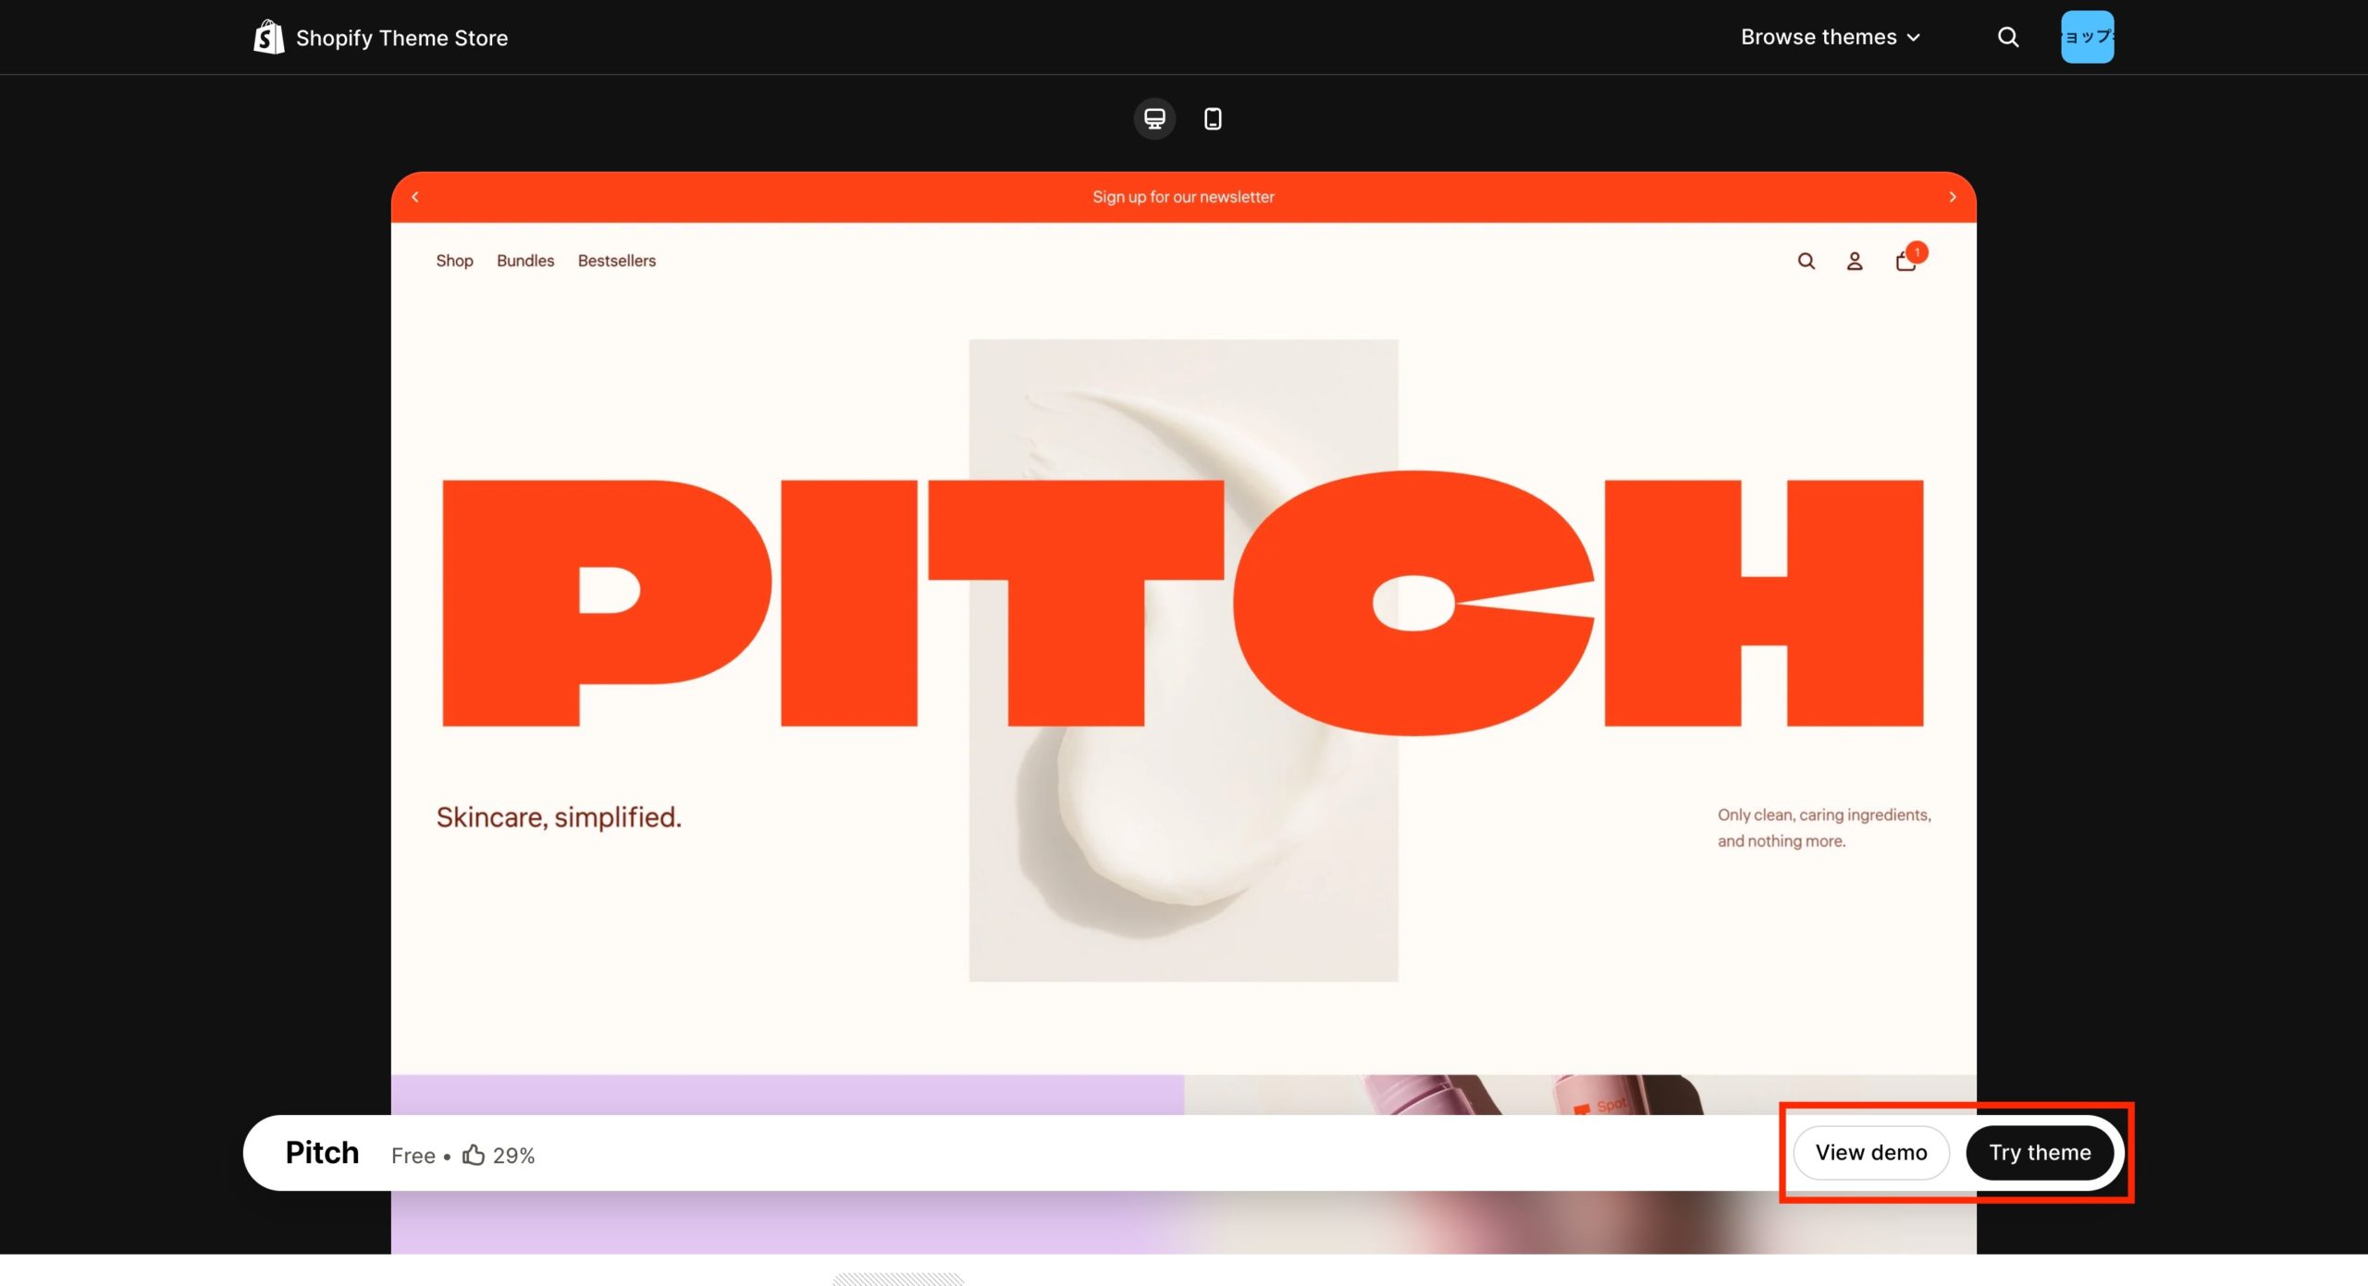The height and width of the screenshot is (1286, 2368).
Task: Open search inside the Pitch demo preview
Action: pos(1806,262)
